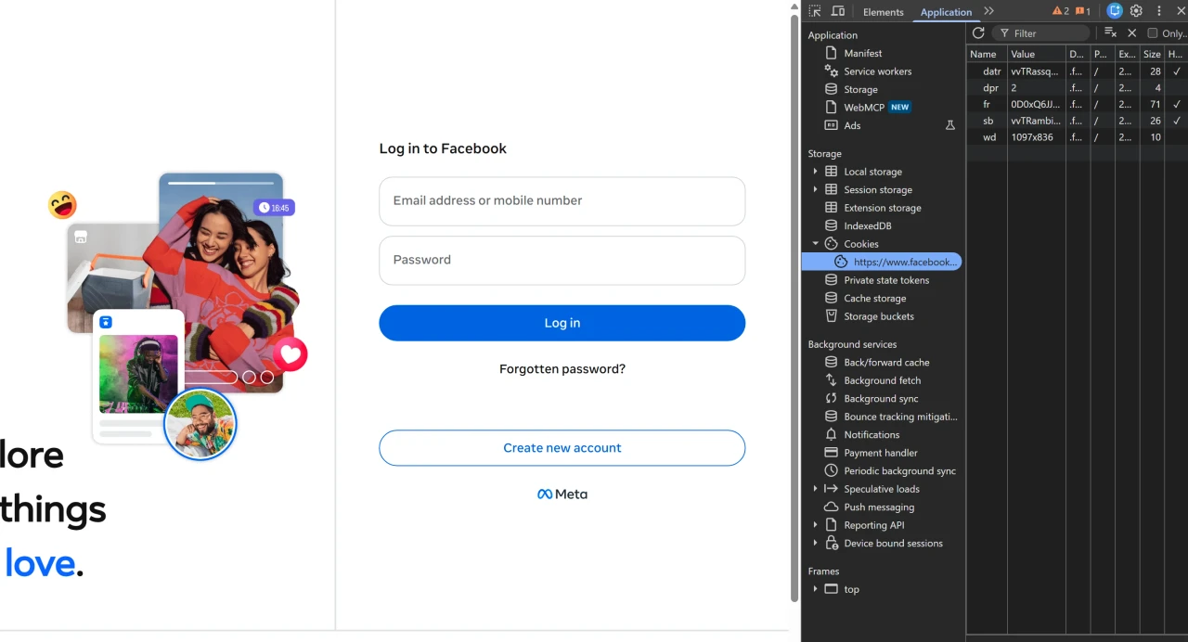Expand the Session storage tree node

[x=816, y=189]
